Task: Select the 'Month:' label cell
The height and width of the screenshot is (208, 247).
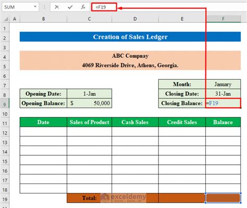Action: pos(182,84)
